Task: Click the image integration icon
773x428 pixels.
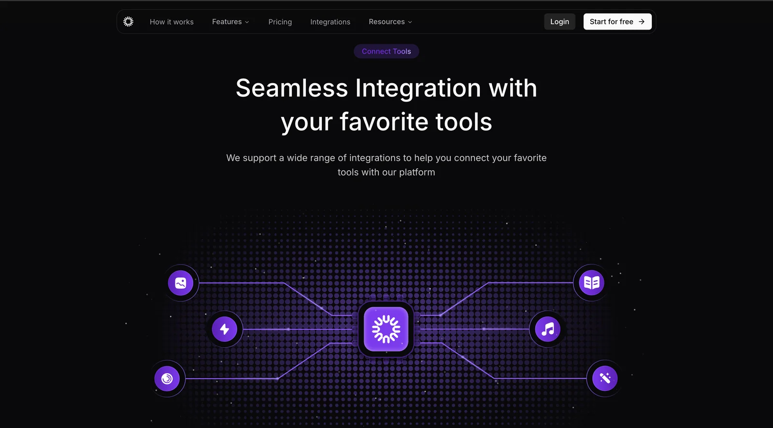Action: [181, 283]
